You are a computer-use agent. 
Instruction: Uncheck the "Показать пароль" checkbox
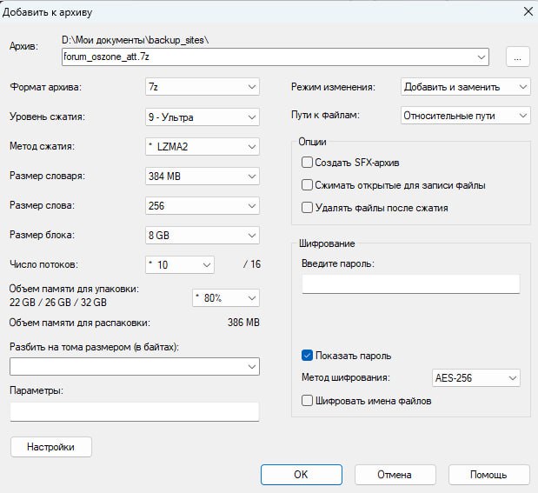pos(307,356)
